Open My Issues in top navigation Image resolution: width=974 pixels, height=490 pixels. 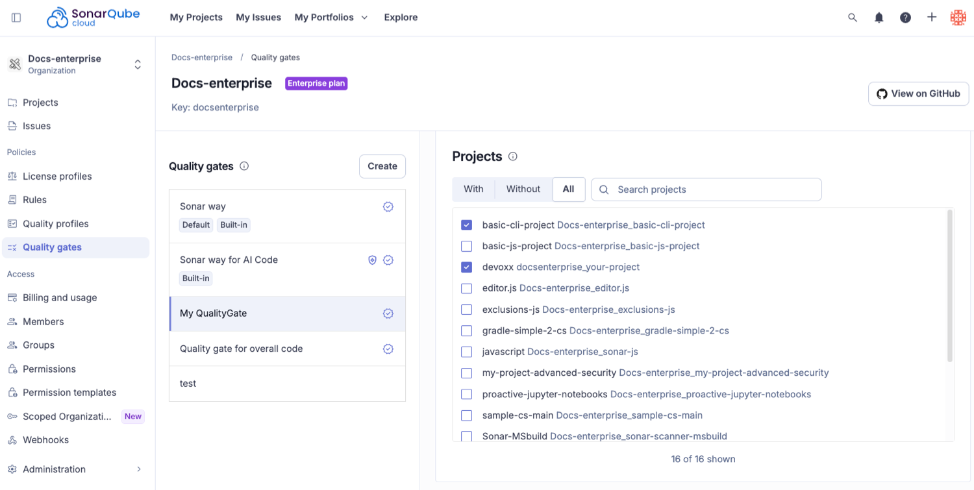coord(258,18)
